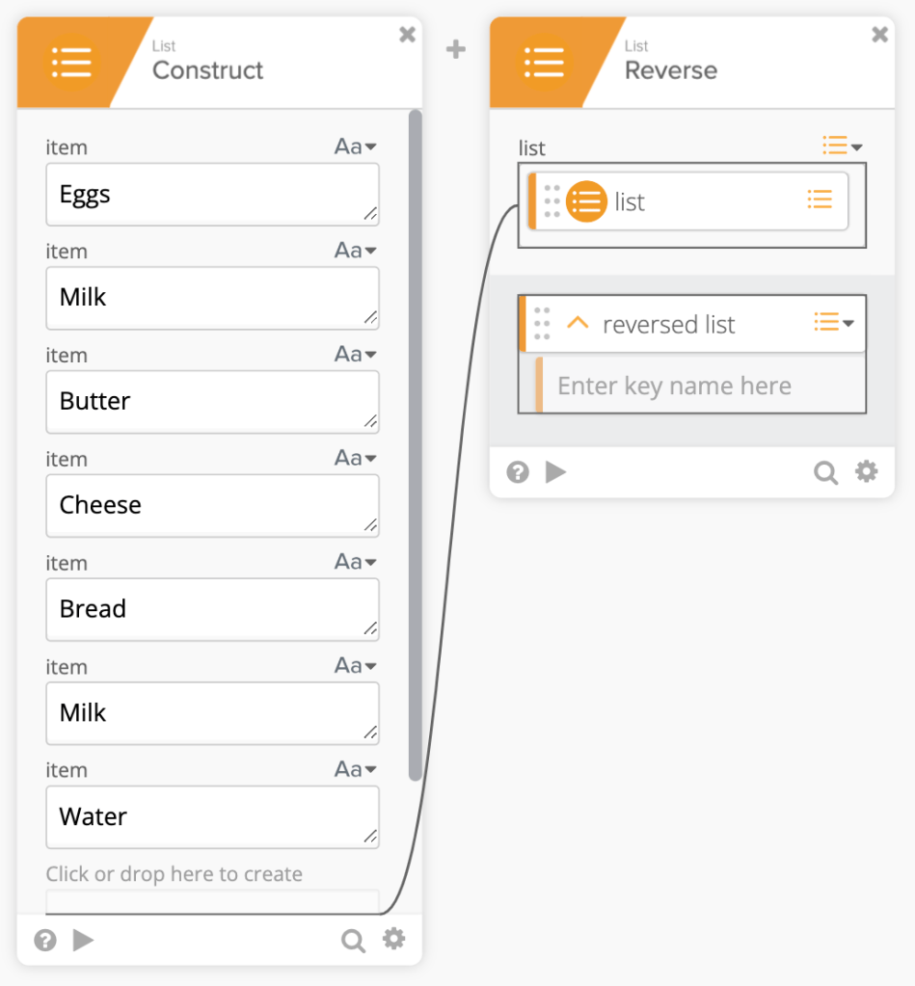Open help for the List Reverse card
The height and width of the screenshot is (986, 915).
click(x=518, y=472)
